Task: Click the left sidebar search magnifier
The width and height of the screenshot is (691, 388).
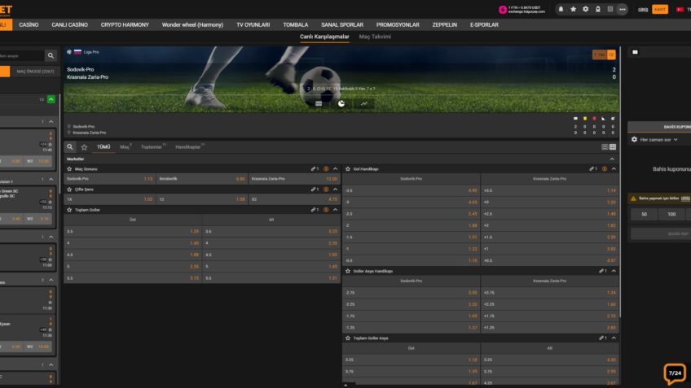Action: click(51, 55)
